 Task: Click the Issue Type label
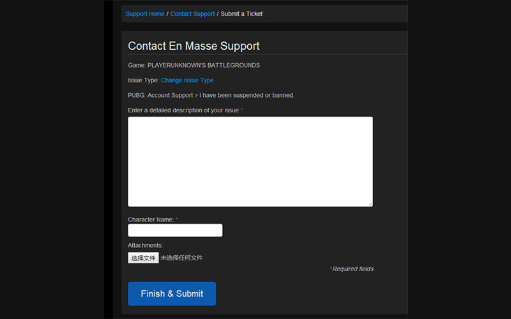143,80
